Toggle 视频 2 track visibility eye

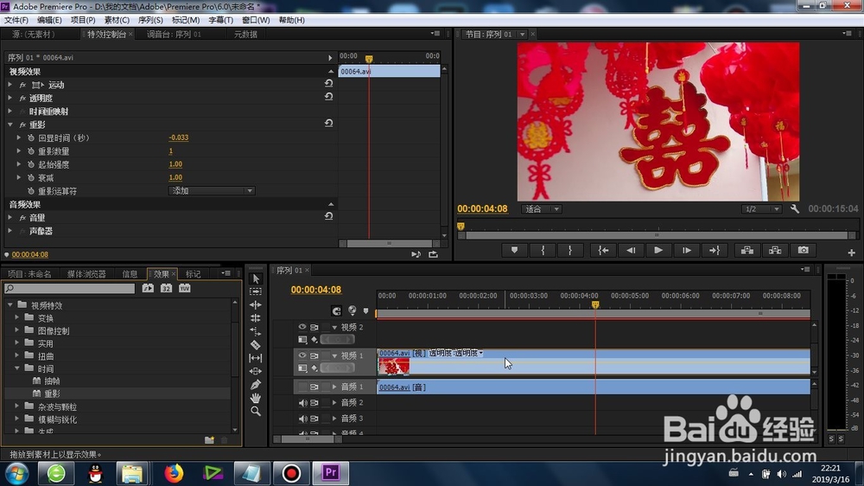tap(302, 327)
